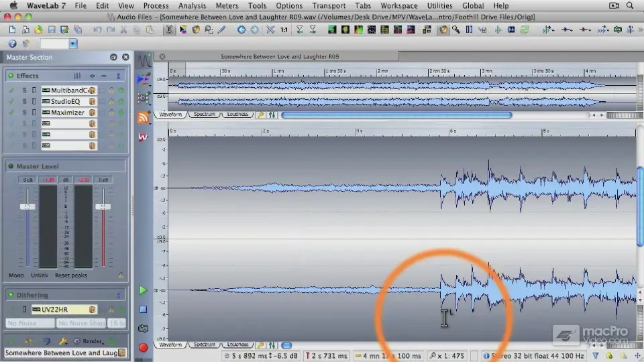Open the MultibandCompressor preset icon

[93, 90]
